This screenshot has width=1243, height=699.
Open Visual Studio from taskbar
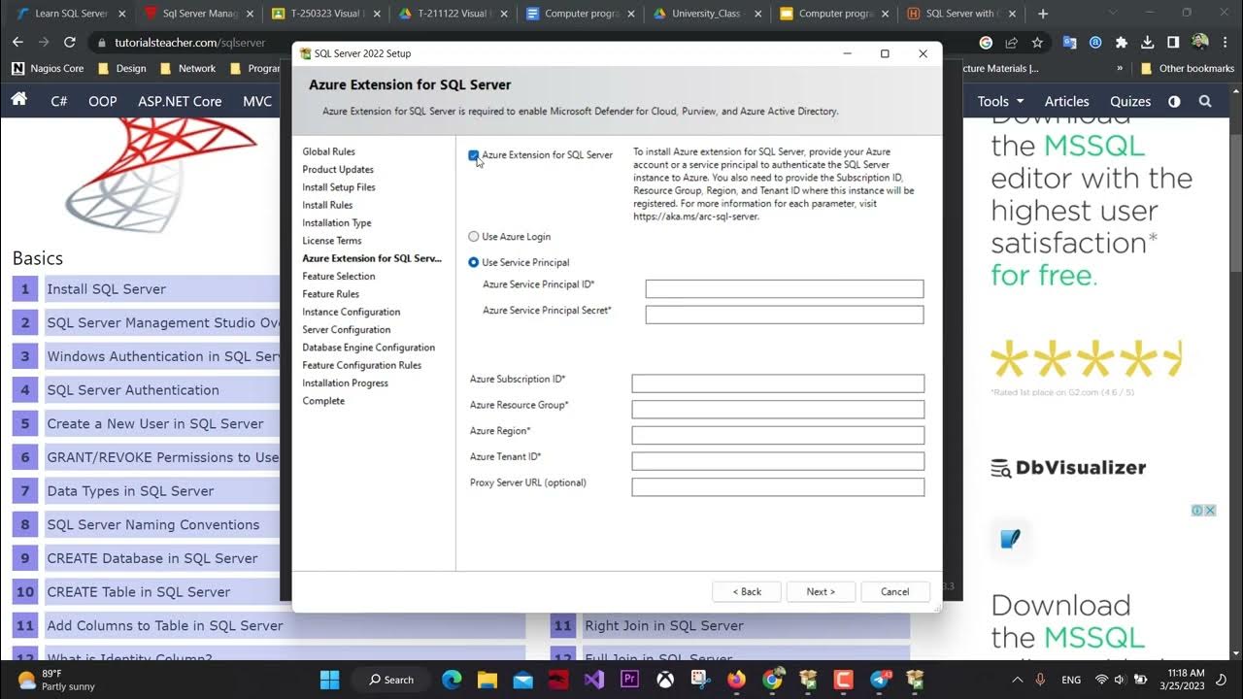[594, 679]
